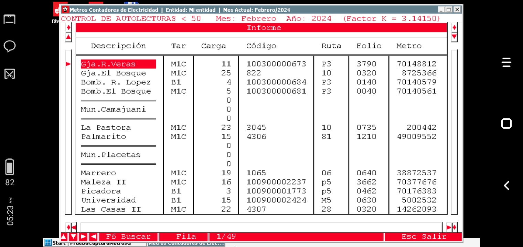Viewport: 523px width, 247px height.
Task: Click the diamond icon at the top-right corner
Action: pyautogui.click(x=454, y=27)
